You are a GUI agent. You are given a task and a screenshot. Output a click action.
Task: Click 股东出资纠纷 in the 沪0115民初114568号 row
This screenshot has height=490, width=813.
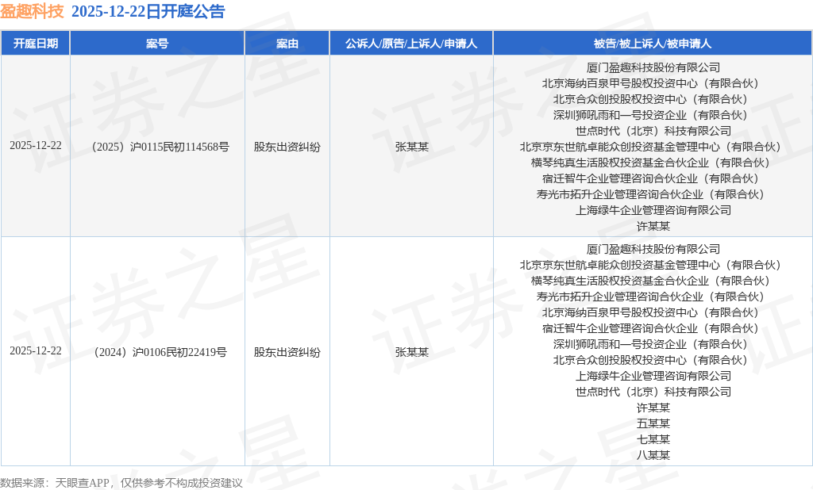pos(287,147)
